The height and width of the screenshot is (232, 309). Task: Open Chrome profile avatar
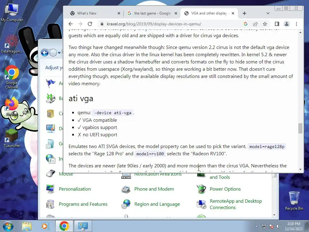287,24
